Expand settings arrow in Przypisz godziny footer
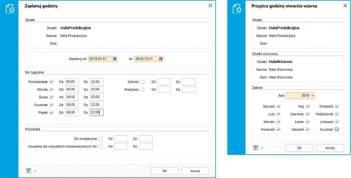This screenshot has width=351, height=178. (x=262, y=148)
